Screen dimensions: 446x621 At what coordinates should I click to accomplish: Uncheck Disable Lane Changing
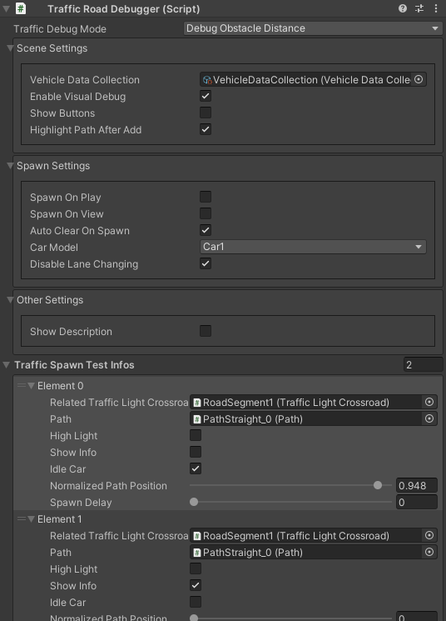tap(206, 263)
